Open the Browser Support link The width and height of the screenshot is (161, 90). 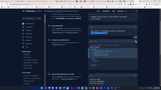pyautogui.click(x=28, y=65)
